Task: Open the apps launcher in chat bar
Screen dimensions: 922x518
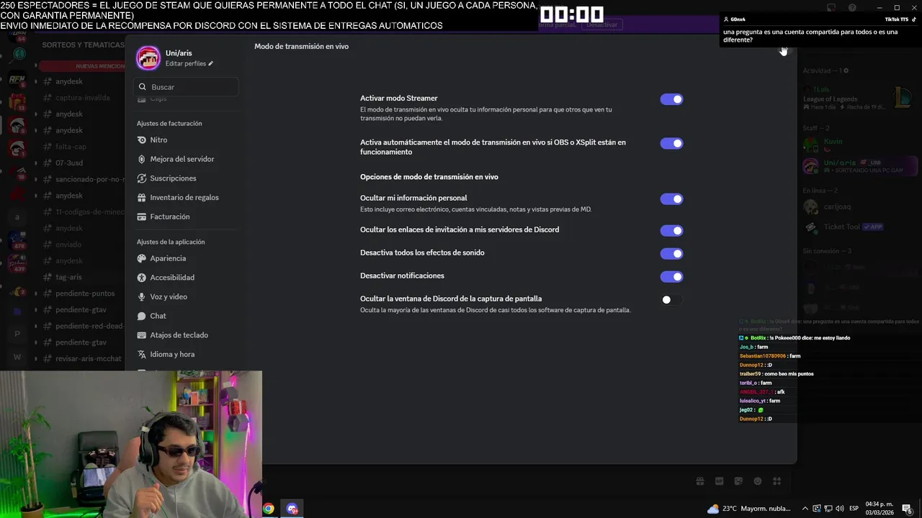Action: 776,481
